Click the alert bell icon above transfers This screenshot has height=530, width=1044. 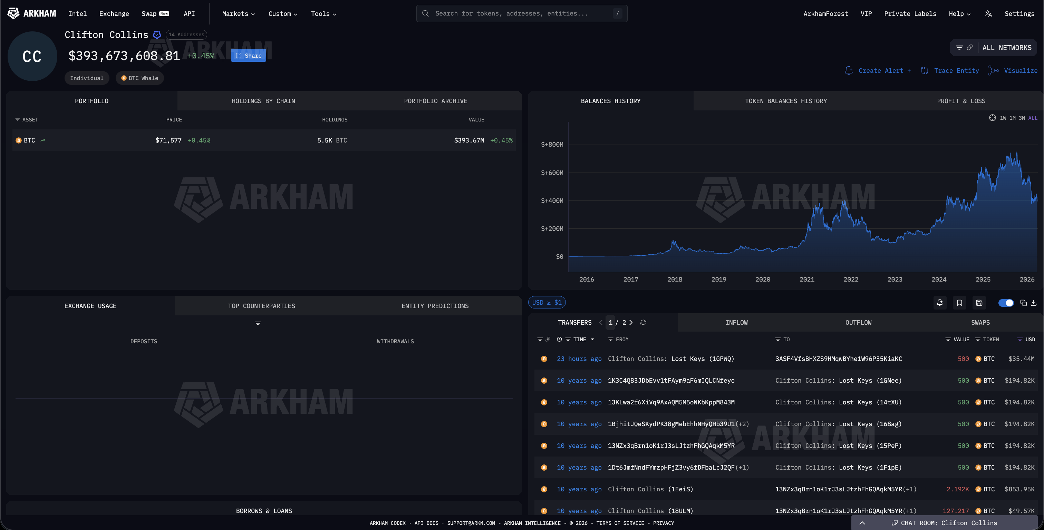click(940, 303)
